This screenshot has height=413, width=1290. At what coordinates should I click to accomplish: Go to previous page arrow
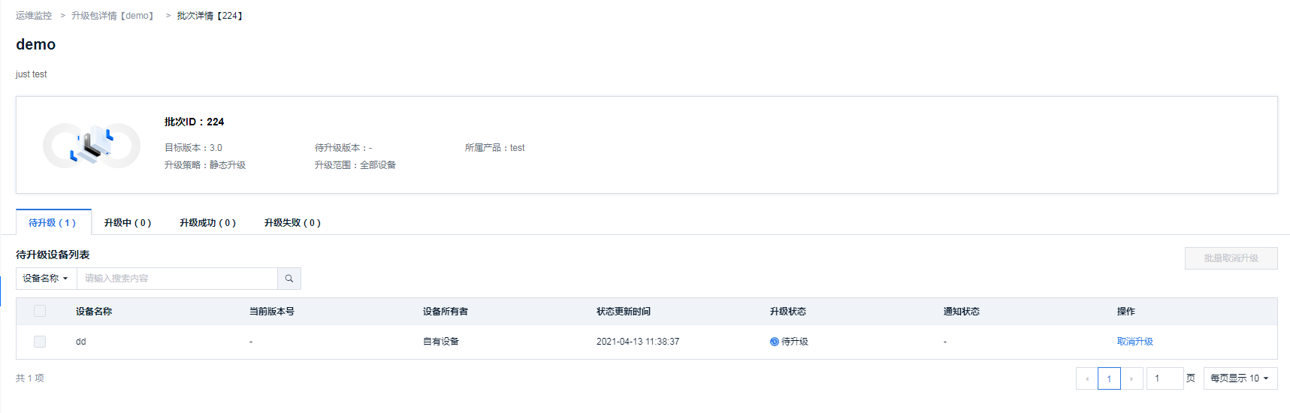point(1086,378)
